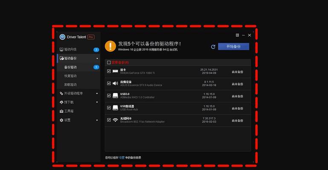
Task: Click the Broadcom 802.11ac Network Adapter text
Action: point(142,122)
